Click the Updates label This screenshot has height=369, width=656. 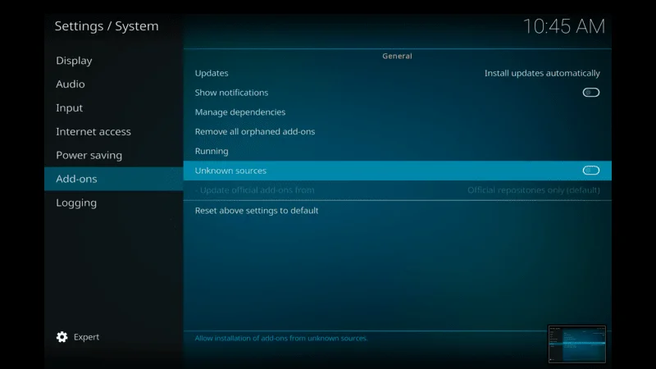click(212, 73)
